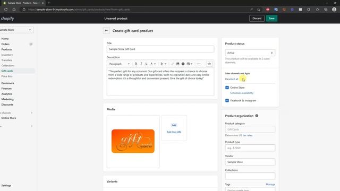The height and width of the screenshot is (191, 340).
Task: Go back using the arrow button
Action: coord(106,31)
